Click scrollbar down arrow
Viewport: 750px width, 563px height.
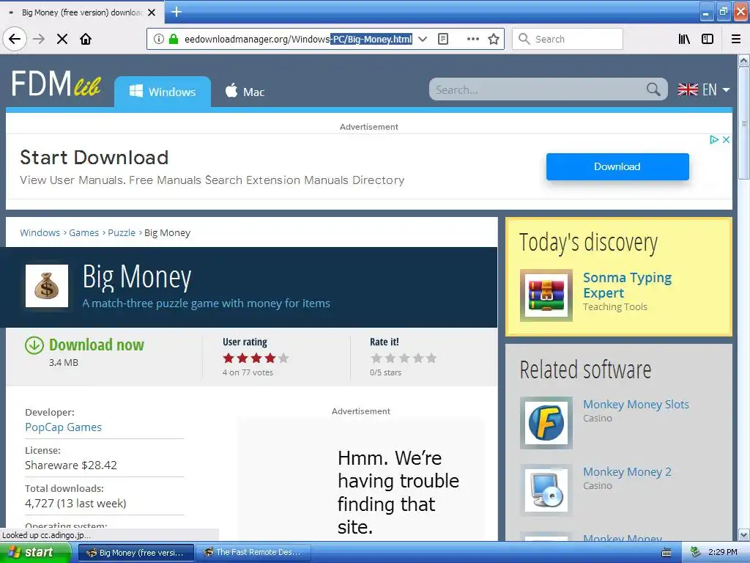743,534
